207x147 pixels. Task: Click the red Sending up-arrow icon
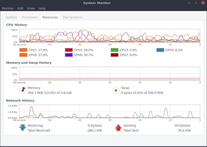(x=118, y=128)
